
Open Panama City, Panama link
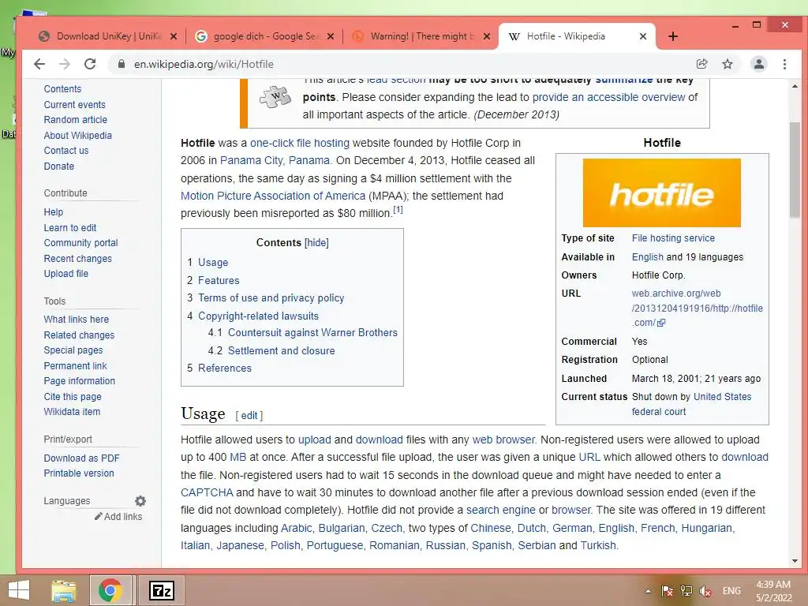pos(275,160)
